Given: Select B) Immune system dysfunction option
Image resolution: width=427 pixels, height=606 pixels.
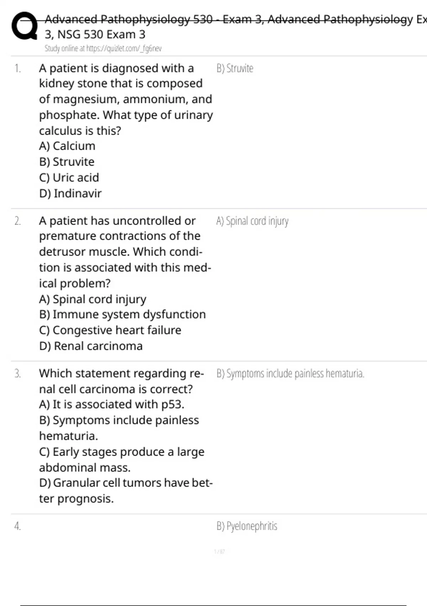Looking at the screenshot, I should (x=122, y=314).
